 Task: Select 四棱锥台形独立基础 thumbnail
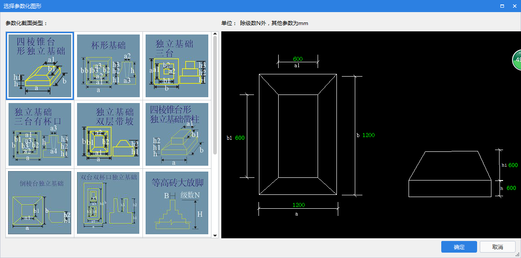[39, 66]
